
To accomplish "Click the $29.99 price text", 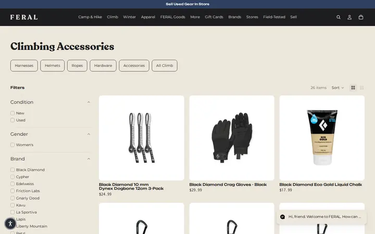I will coord(195,190).
